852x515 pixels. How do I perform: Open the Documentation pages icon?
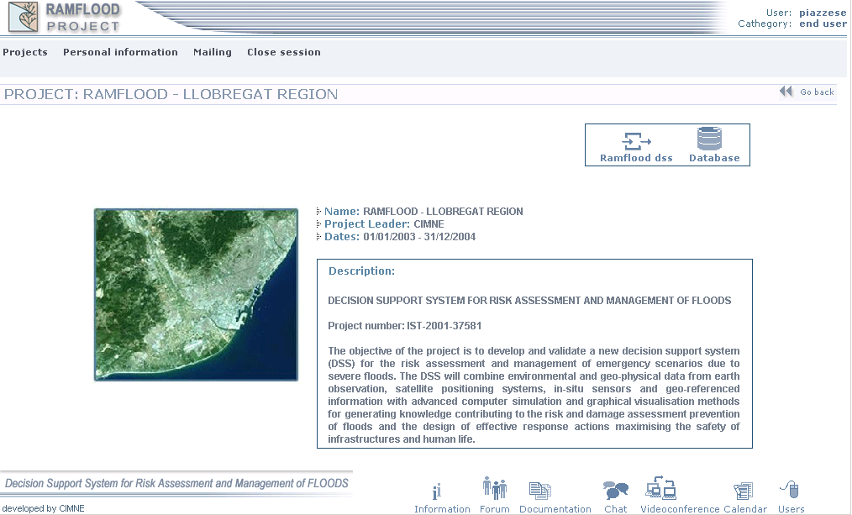[x=540, y=491]
